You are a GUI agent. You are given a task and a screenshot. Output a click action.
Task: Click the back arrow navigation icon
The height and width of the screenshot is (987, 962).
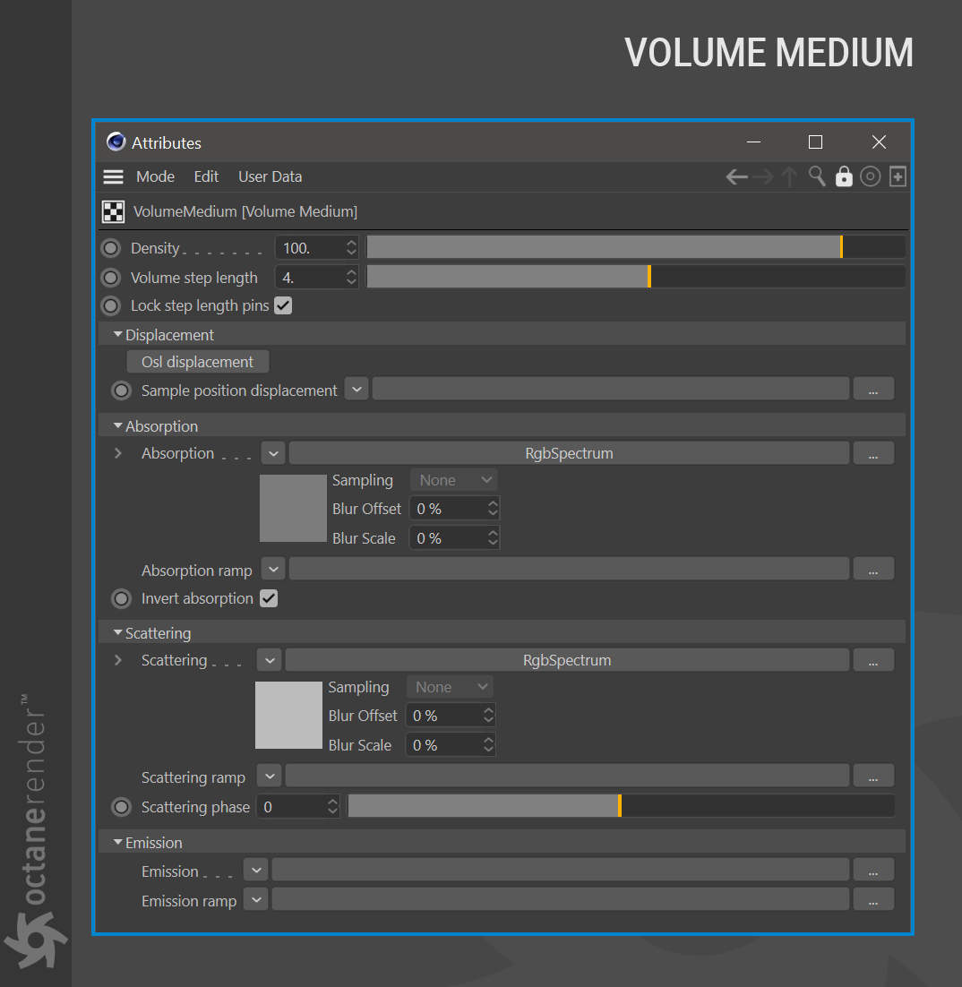[736, 176]
